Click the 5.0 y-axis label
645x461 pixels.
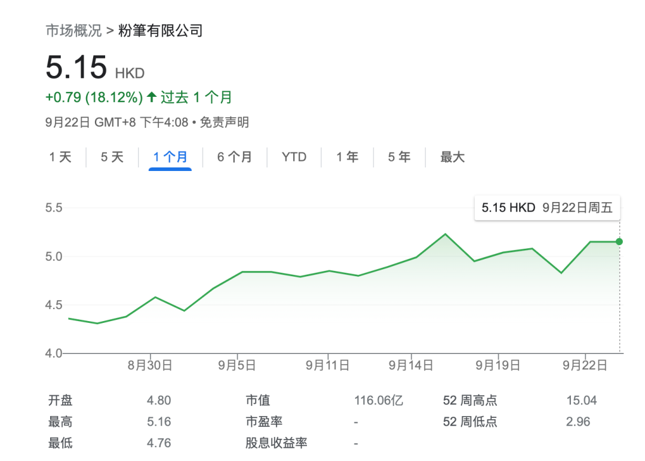[x=54, y=257]
